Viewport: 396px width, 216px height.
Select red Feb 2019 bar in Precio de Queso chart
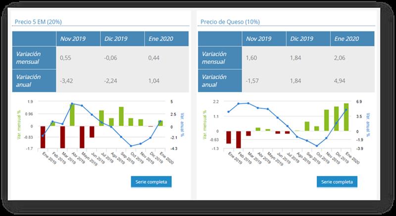(x=239, y=139)
